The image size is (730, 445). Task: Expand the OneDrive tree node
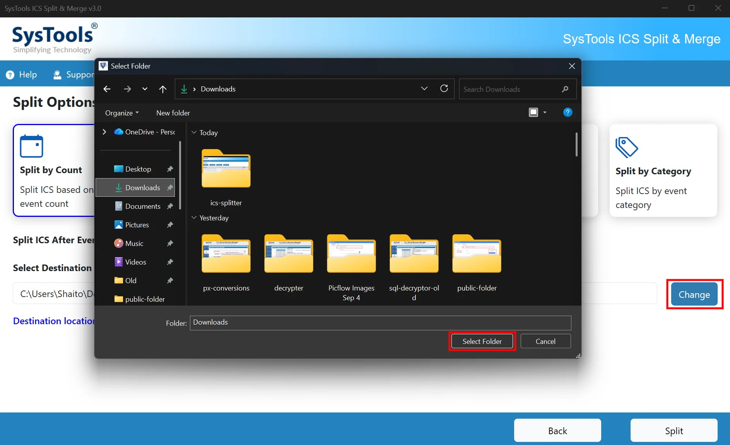coord(104,132)
